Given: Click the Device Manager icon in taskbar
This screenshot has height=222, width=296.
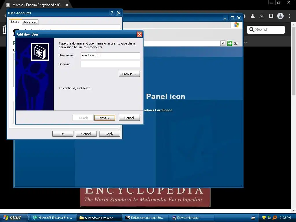Looking at the screenshot, I should click(174, 218).
